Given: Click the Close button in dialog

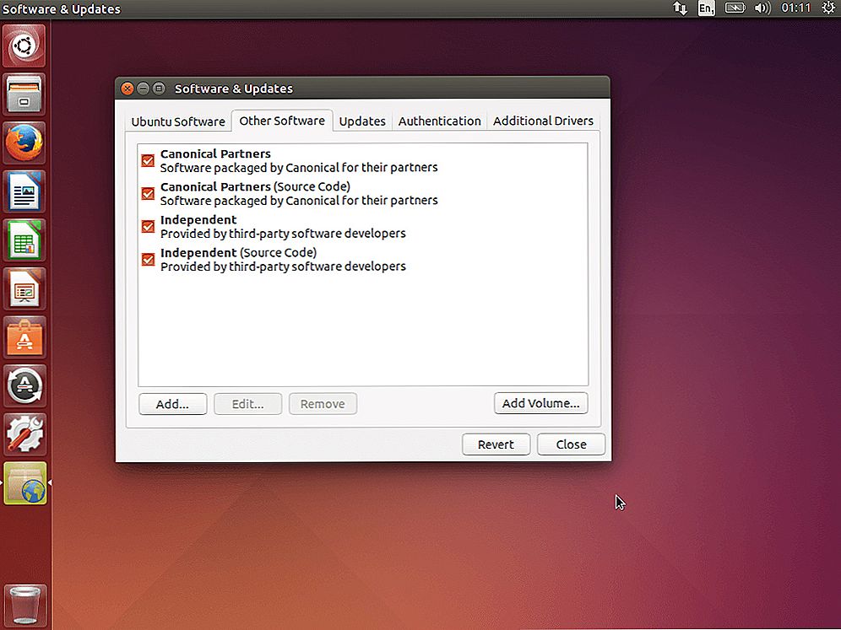Looking at the screenshot, I should tap(571, 444).
